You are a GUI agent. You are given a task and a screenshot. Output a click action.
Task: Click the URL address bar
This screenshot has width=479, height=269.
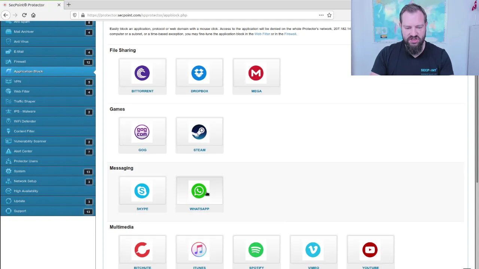[x=201, y=15]
